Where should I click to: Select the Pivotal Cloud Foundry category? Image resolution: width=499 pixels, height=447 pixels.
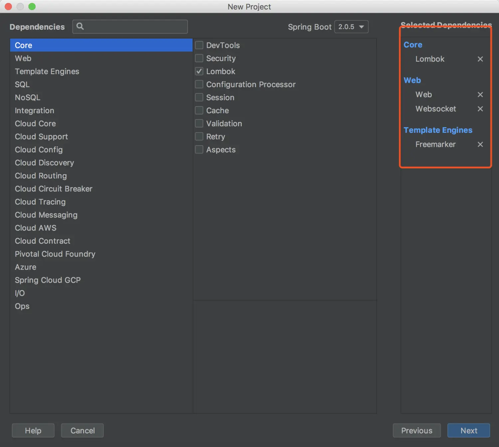101,254
